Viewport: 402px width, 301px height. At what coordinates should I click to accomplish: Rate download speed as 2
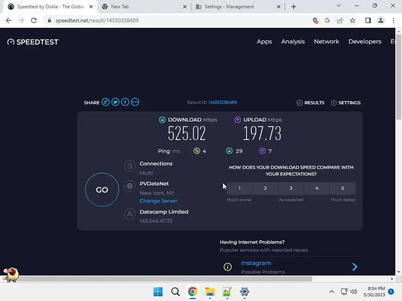click(x=265, y=189)
